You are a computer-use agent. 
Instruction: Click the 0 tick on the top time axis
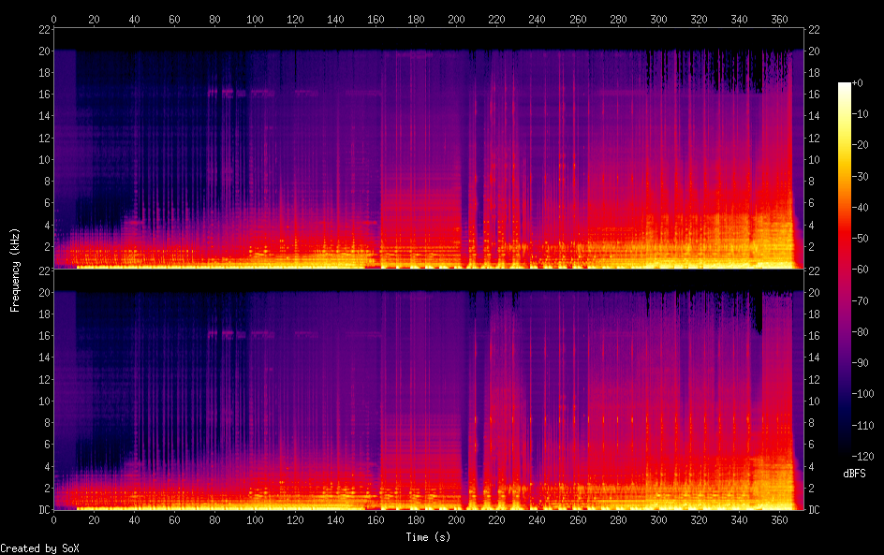[54, 19]
